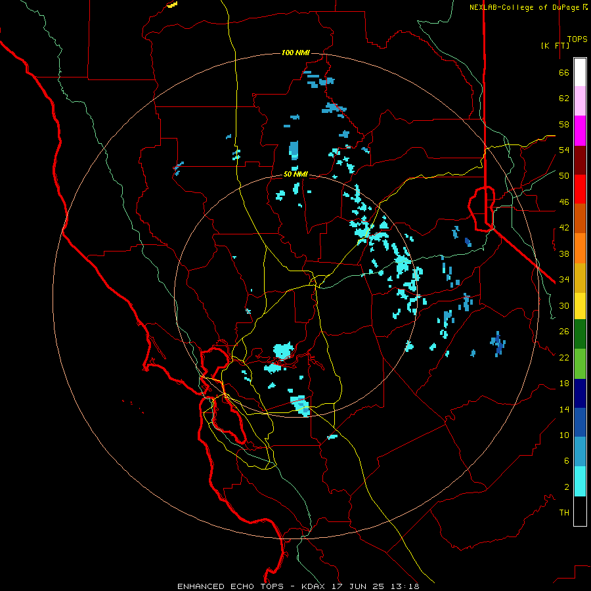This screenshot has height=591, width=591.
Task: Click the TOPS legend title
Action: tap(577, 39)
